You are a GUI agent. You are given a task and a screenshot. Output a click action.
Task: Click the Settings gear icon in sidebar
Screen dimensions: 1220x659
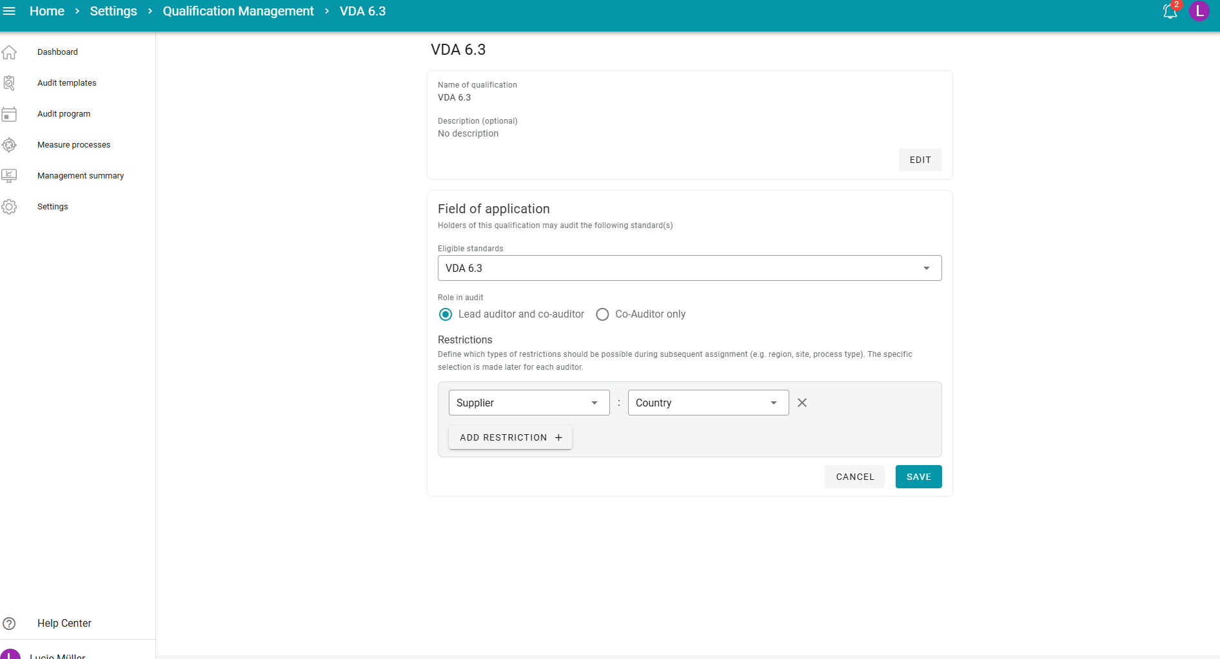(x=10, y=207)
